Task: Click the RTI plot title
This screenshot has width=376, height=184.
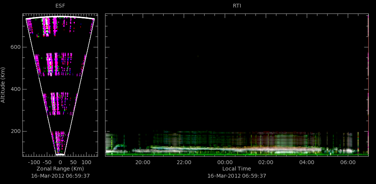Action: tap(237, 6)
